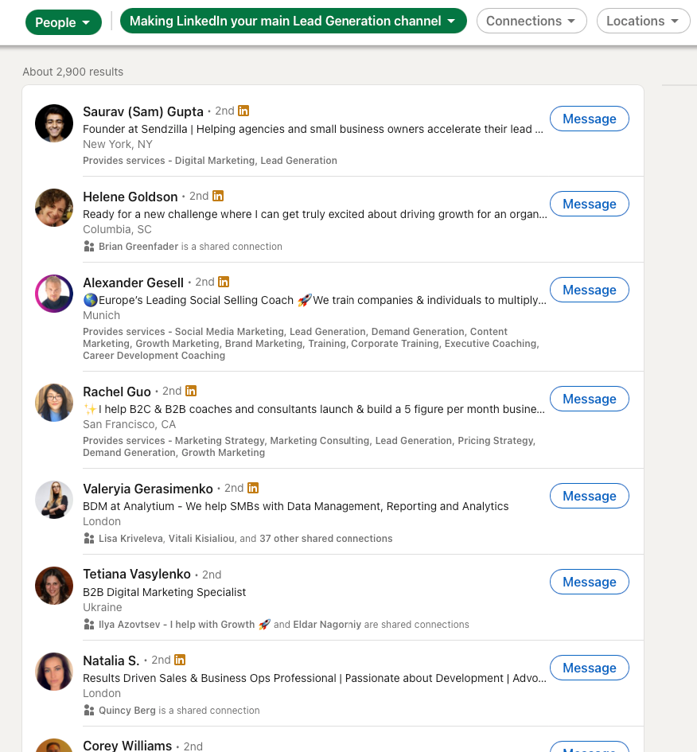This screenshot has height=752, width=697.
Task: Message Saurav (Sam) Gupta
Action: (589, 119)
